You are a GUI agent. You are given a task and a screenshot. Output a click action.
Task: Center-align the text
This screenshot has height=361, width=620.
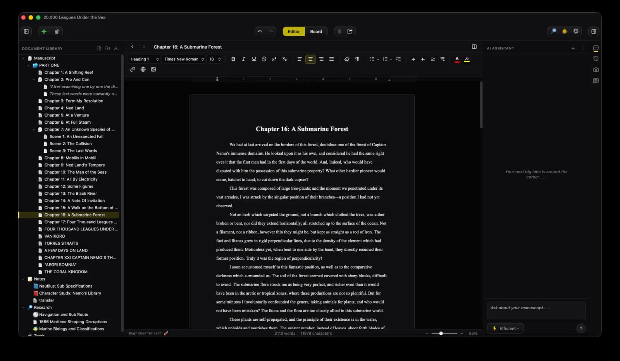[x=310, y=59]
